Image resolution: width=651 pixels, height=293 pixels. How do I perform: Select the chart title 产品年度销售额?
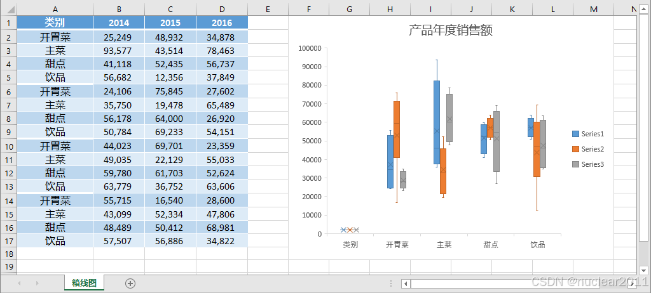[451, 30]
